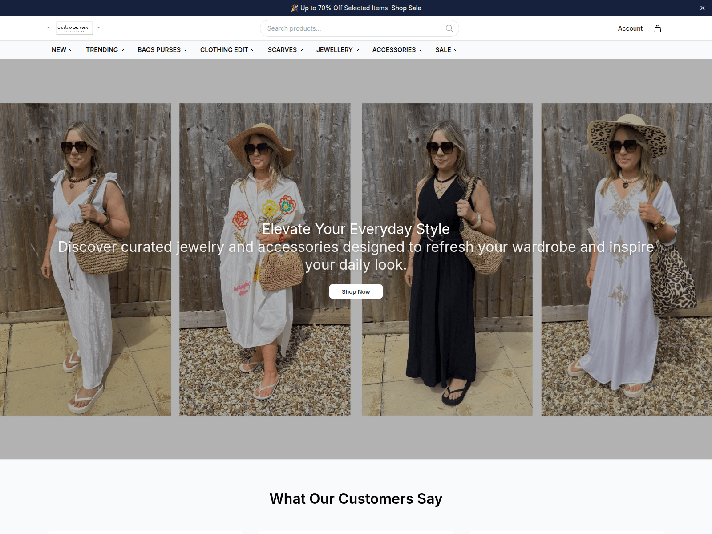Viewport: 712px width, 534px height.
Task: Click the Shop Now button
Action: [x=356, y=291]
